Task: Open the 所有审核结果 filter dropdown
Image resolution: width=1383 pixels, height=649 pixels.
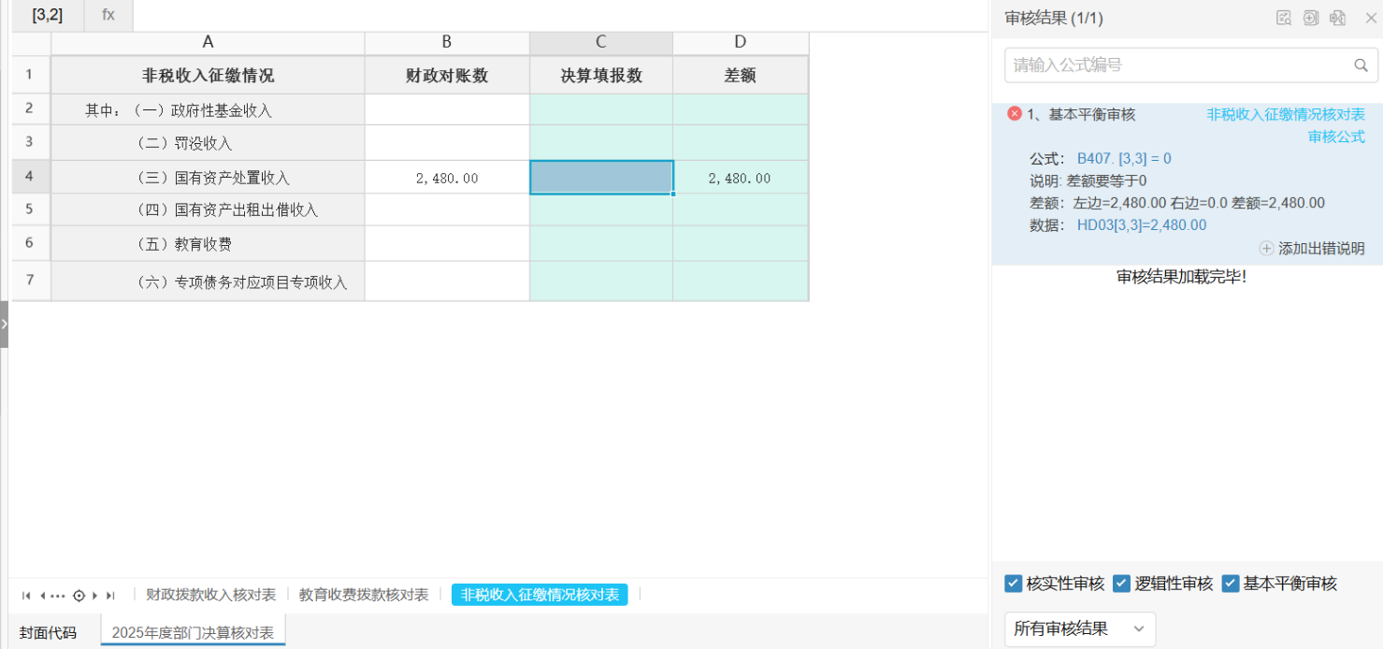Action: (x=1080, y=628)
